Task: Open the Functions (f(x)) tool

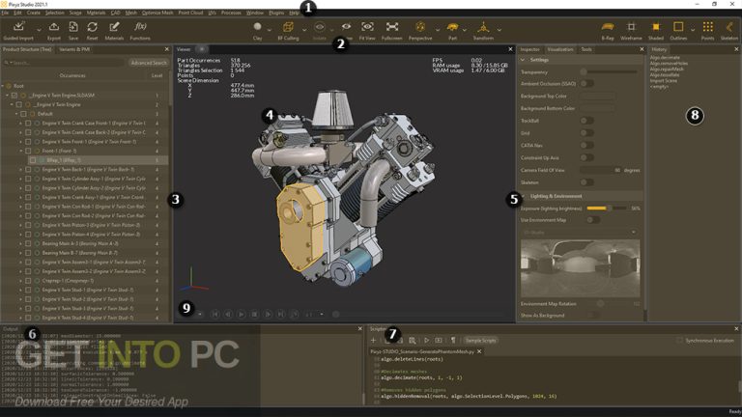Action: pos(140,29)
